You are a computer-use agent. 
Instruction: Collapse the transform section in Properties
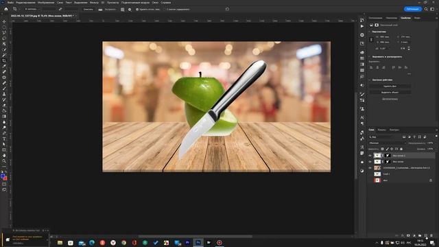370,32
